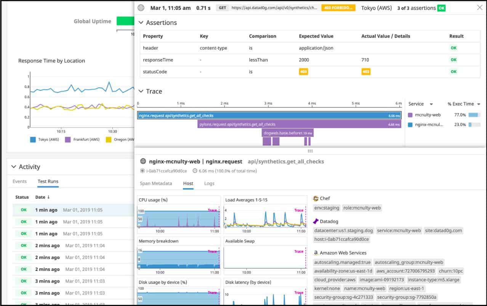Click the availability-zone:us-east-1d tag

pyautogui.click(x=343, y=271)
